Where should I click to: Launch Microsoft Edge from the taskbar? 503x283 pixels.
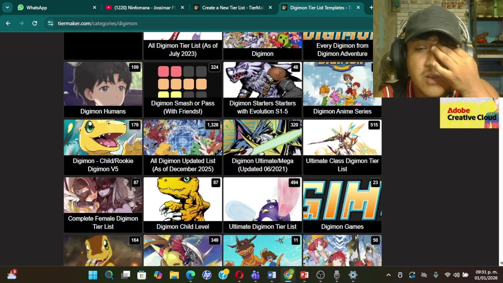click(191, 275)
